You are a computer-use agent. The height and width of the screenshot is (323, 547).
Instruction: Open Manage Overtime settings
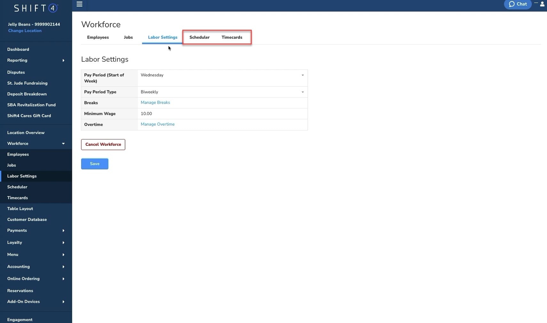(157, 124)
